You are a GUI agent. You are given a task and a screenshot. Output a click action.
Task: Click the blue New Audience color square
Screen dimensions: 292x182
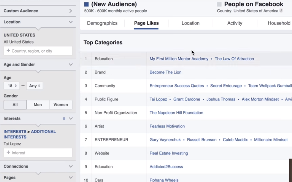[x=86, y=4]
